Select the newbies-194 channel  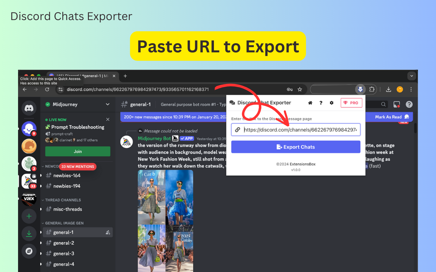(x=77, y=186)
